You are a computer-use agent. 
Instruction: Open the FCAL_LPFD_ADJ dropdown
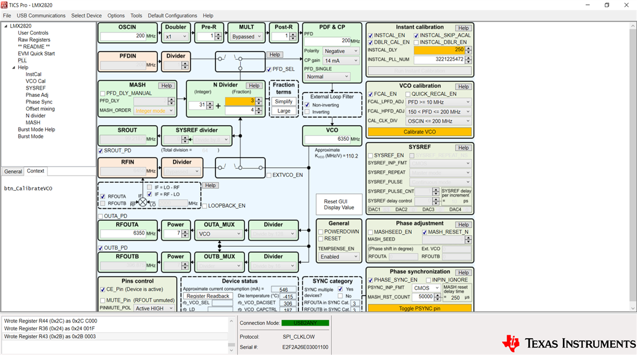click(438, 102)
